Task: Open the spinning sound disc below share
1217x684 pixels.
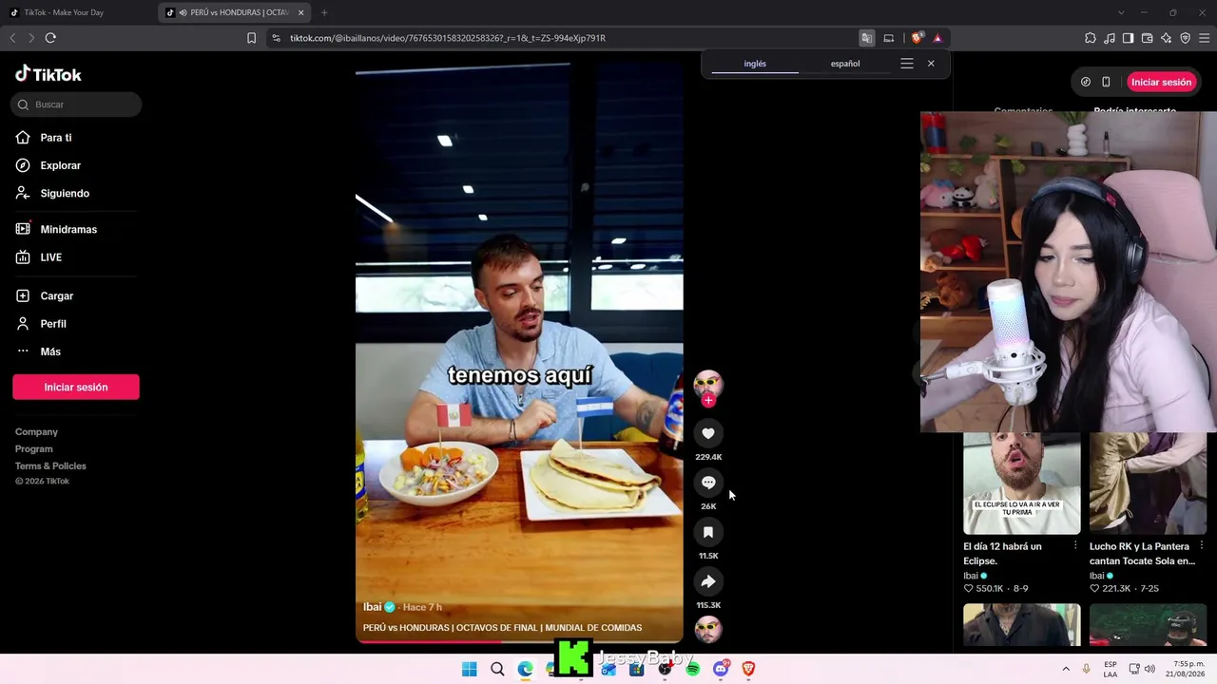Action: 708,629
